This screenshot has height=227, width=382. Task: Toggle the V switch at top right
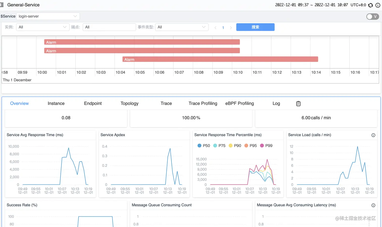pos(373,16)
